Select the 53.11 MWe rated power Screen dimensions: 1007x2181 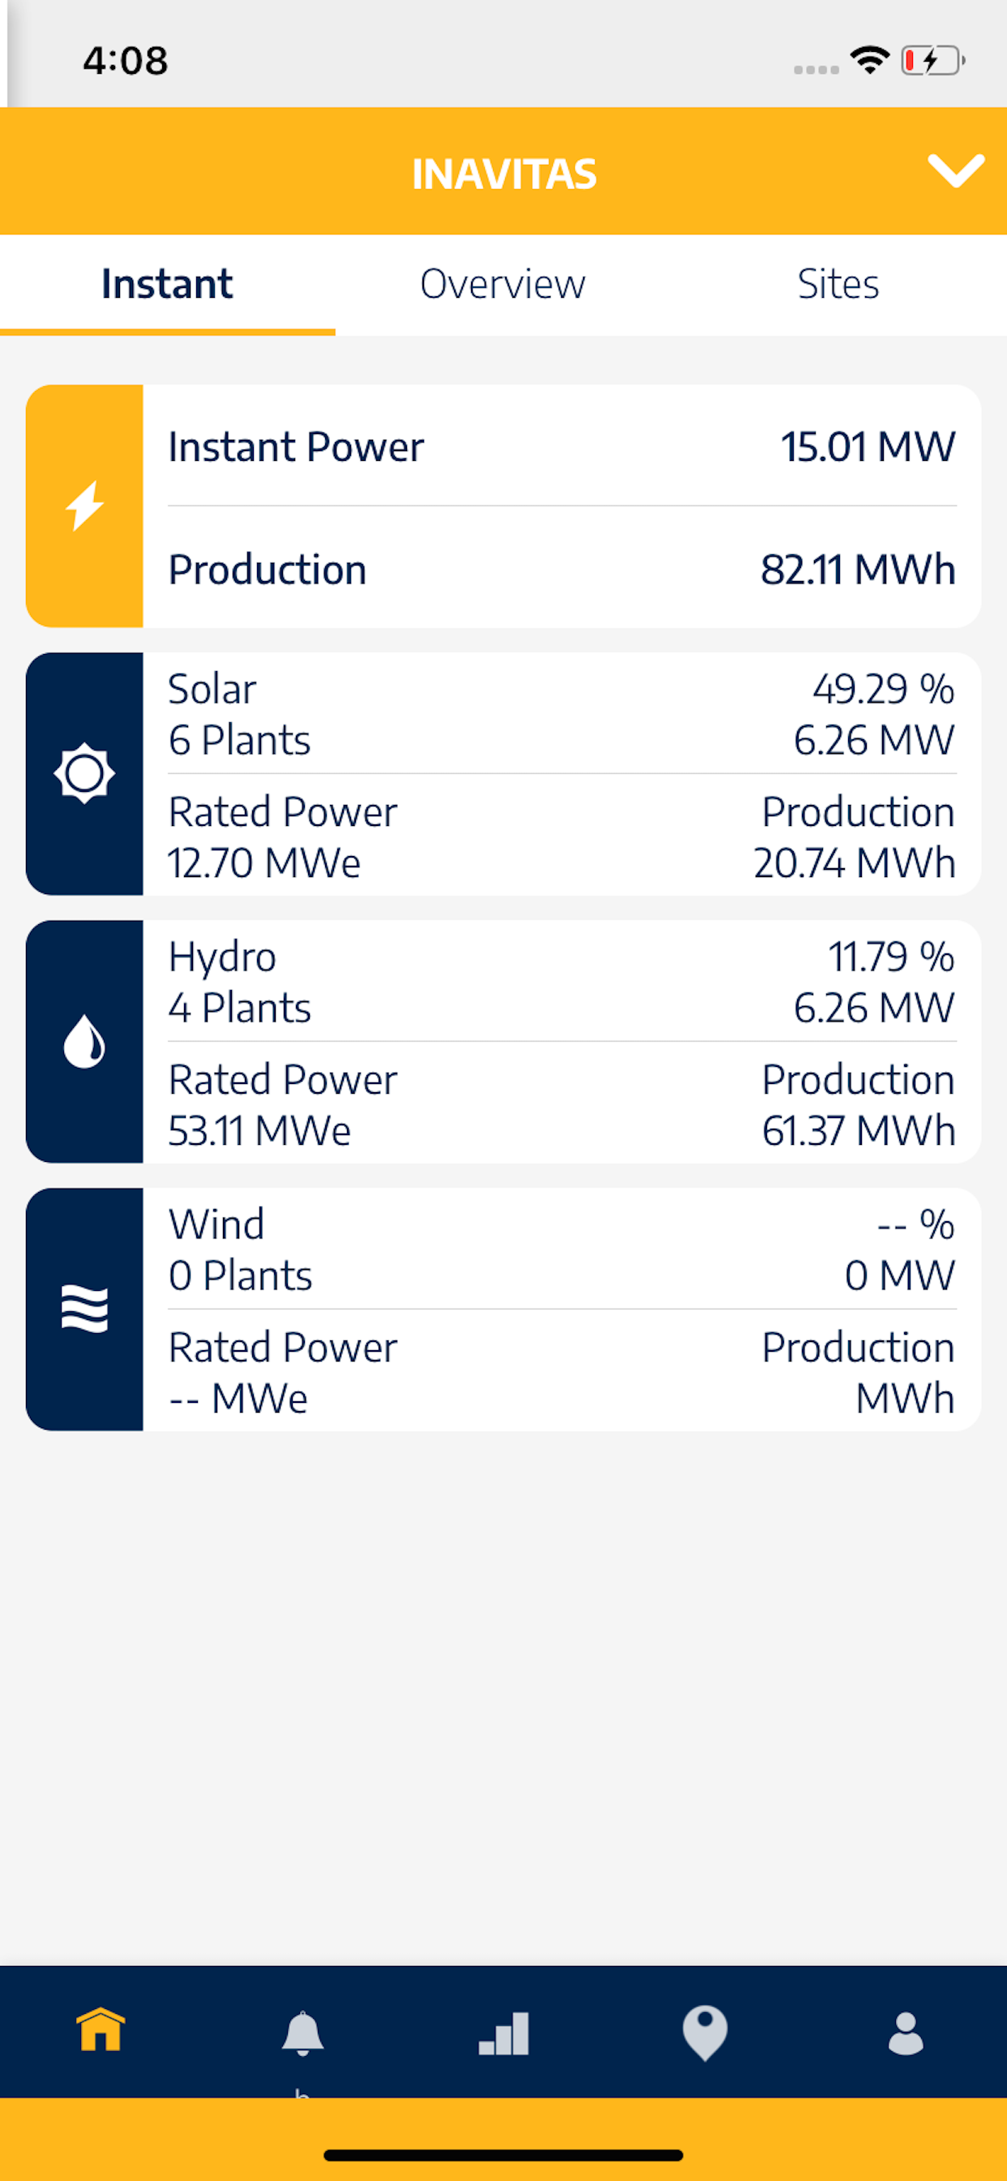coord(259,1130)
